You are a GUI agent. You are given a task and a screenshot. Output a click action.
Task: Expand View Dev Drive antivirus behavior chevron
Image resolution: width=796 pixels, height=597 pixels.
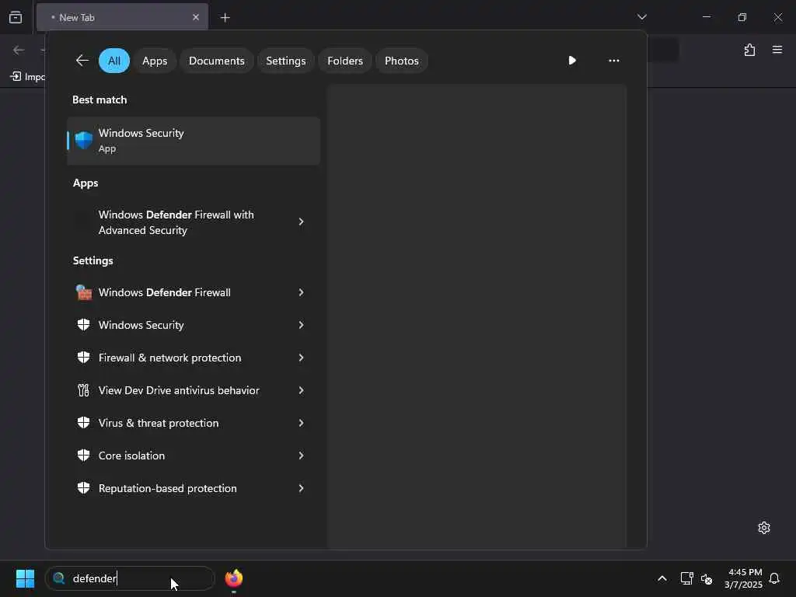[301, 390]
